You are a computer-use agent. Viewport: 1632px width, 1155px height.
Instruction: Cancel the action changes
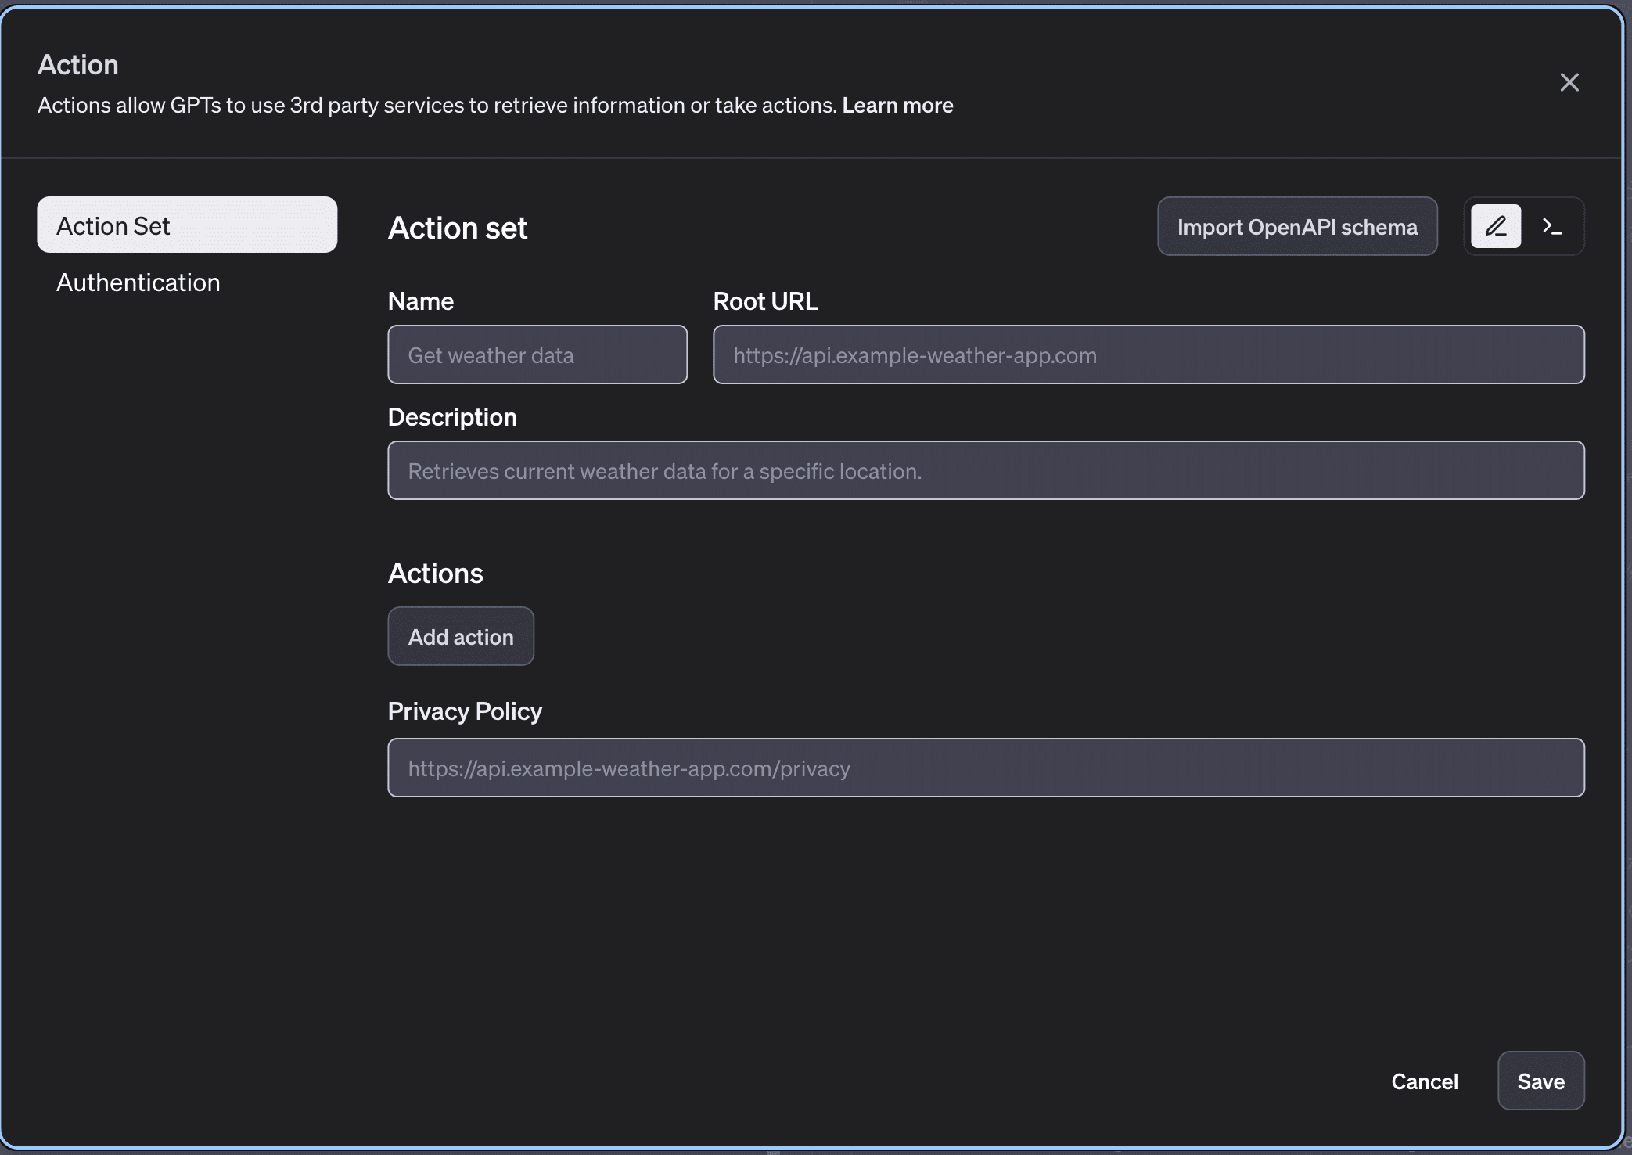[1424, 1081]
